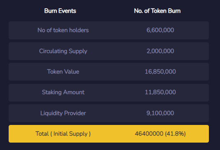This screenshot has width=220, height=150.
Task: Click the 46400000 (41.8%) total value
Action: [160, 134]
